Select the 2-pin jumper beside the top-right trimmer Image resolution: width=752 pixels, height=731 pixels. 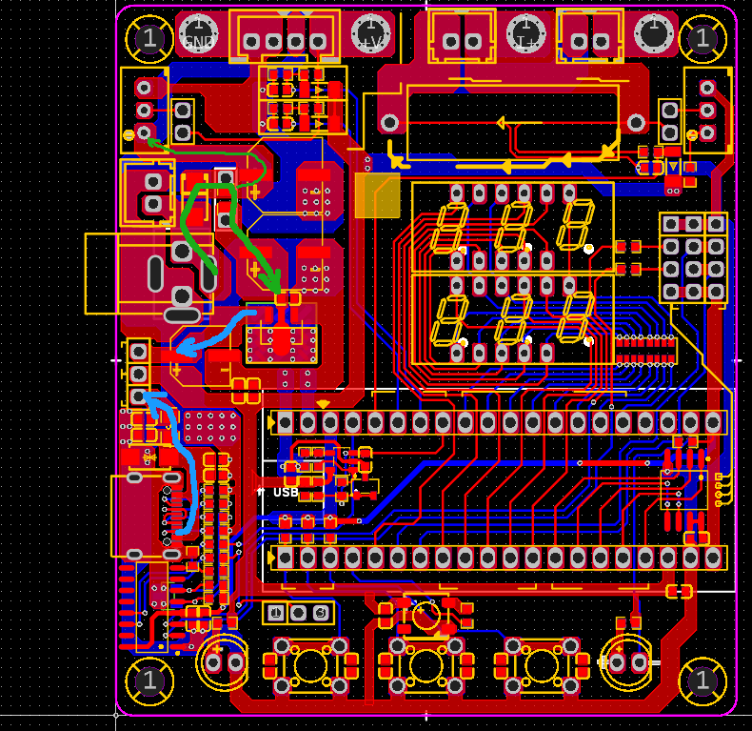(670, 121)
